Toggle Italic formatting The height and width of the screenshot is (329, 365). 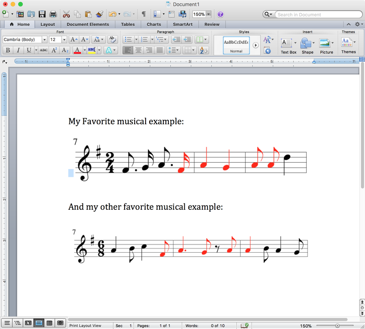coord(18,50)
